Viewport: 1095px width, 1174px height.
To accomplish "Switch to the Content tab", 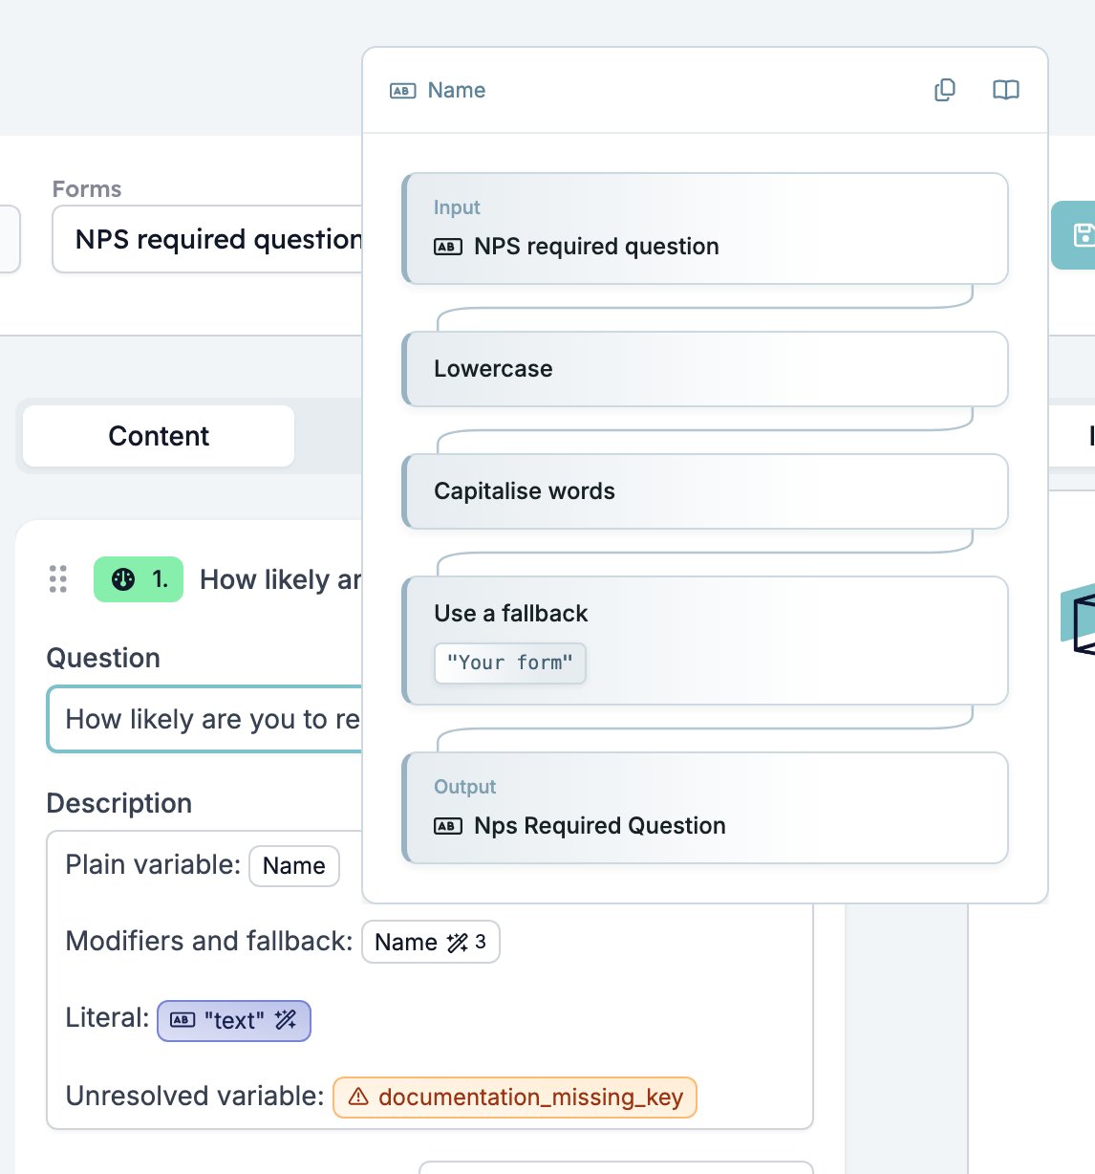I will (159, 436).
